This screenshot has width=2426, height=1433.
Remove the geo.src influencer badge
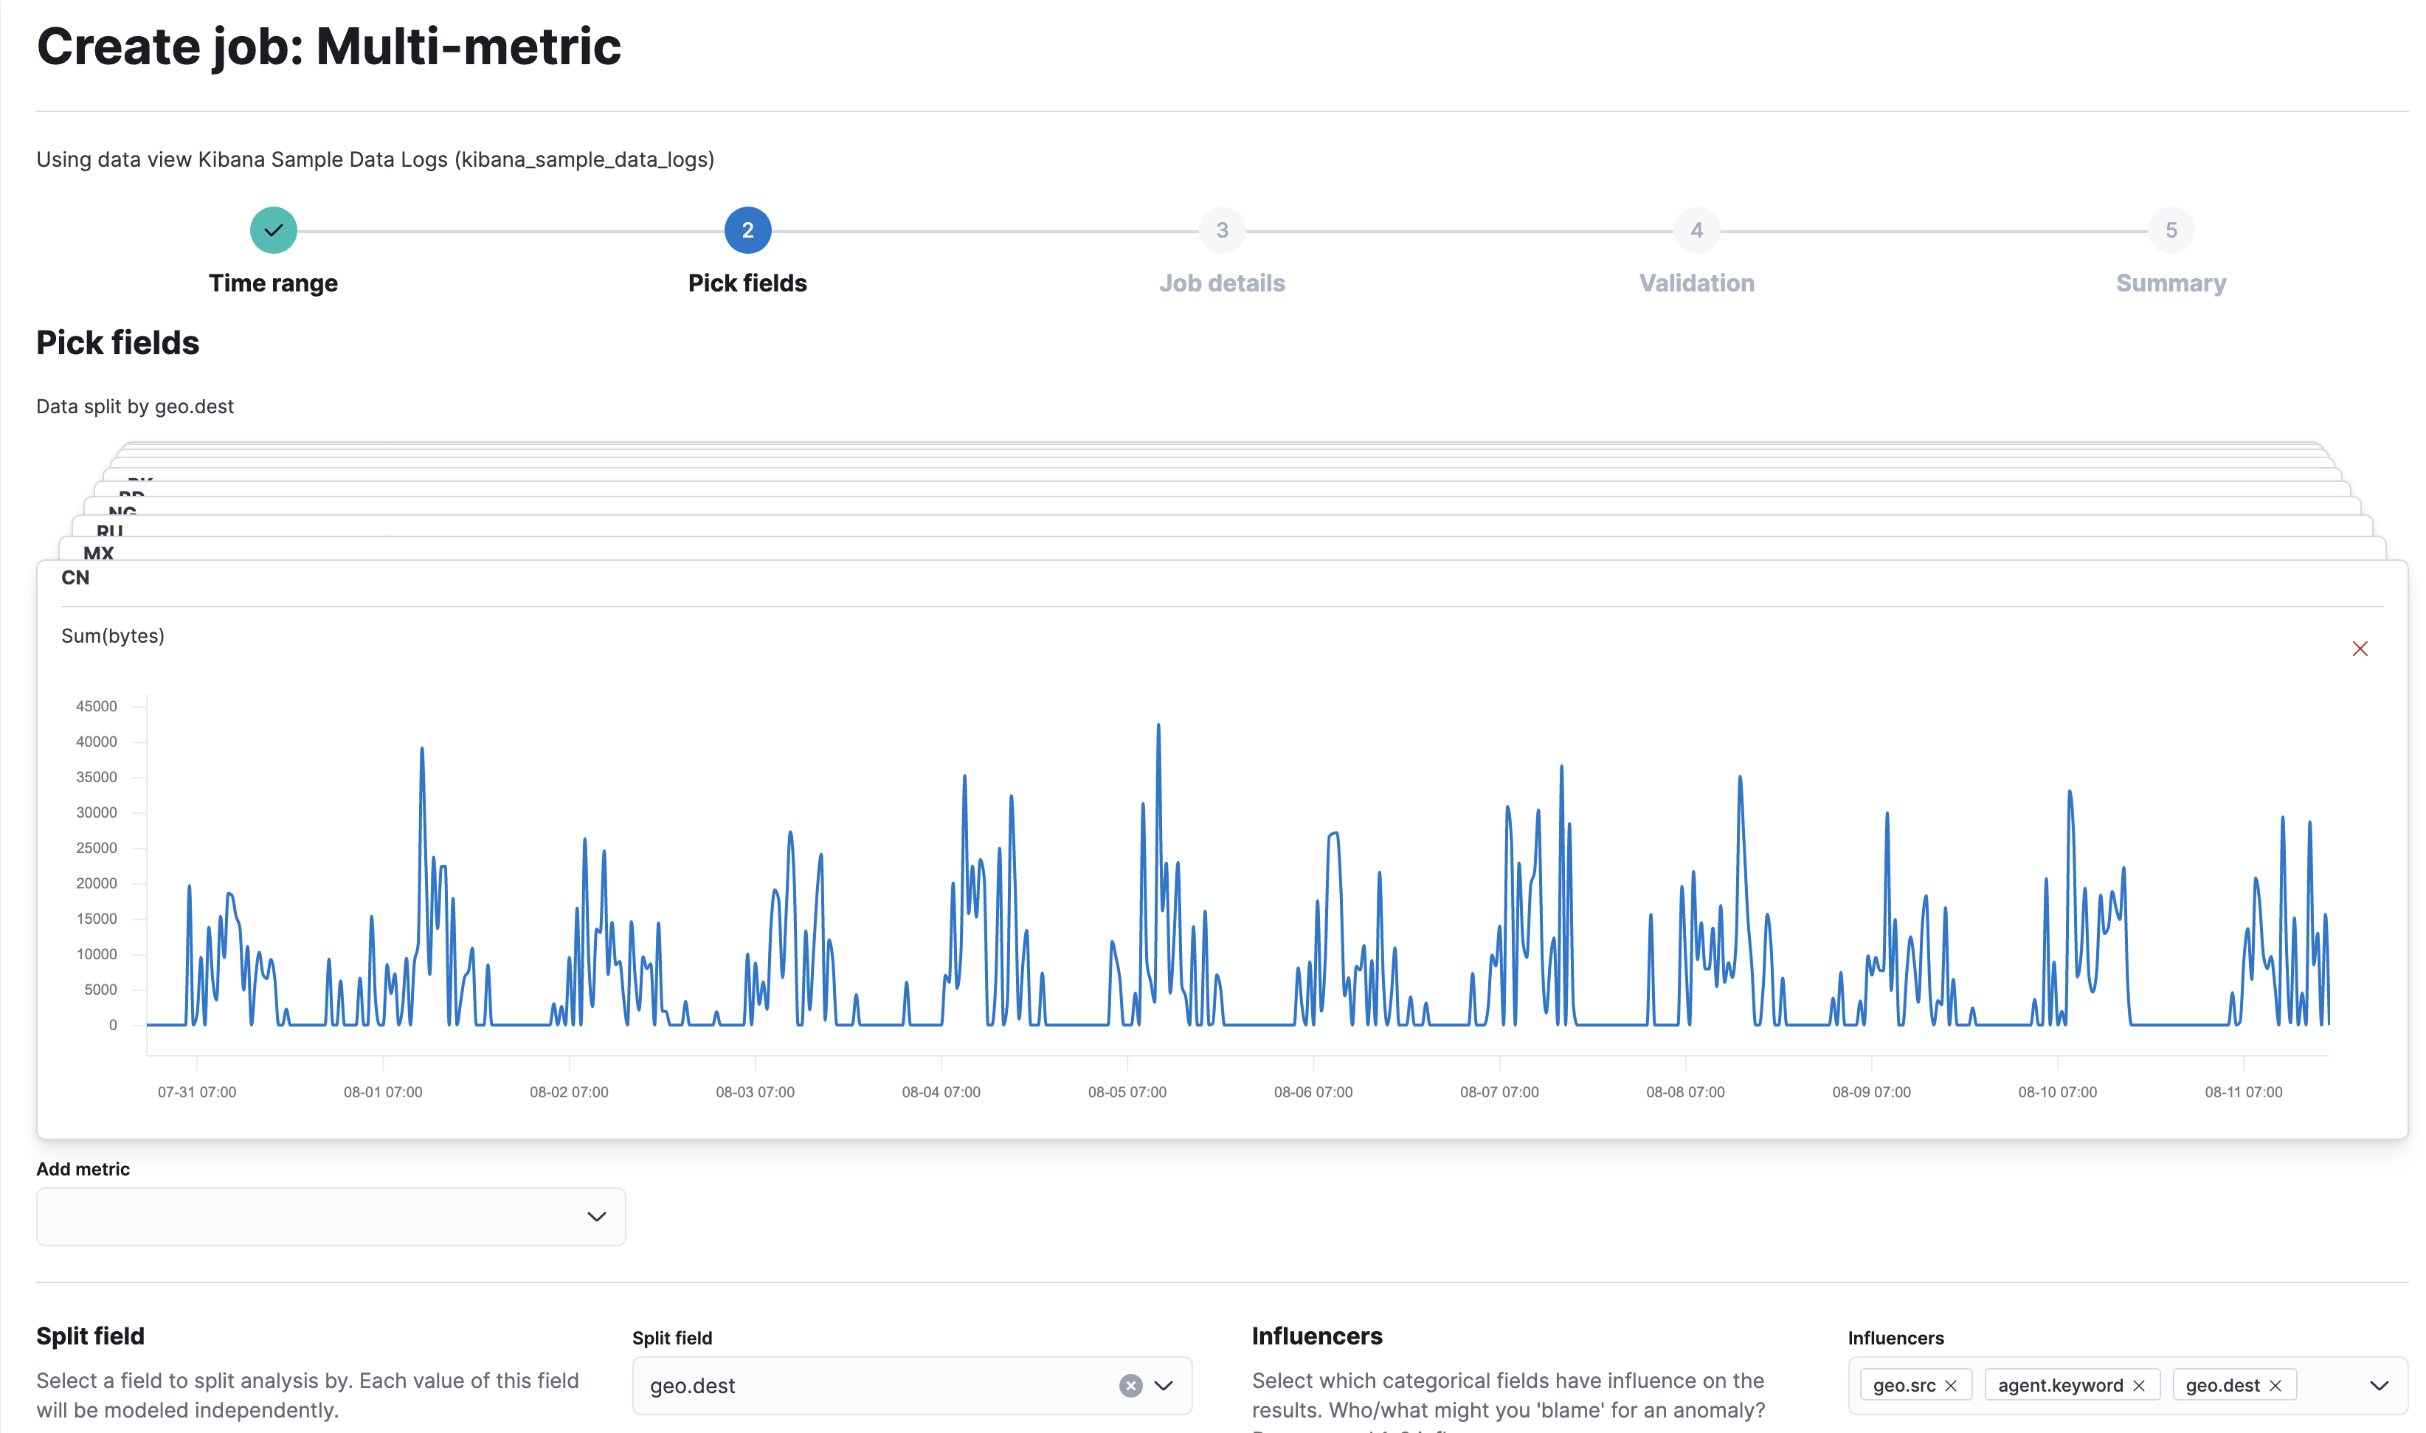pyautogui.click(x=1952, y=1384)
